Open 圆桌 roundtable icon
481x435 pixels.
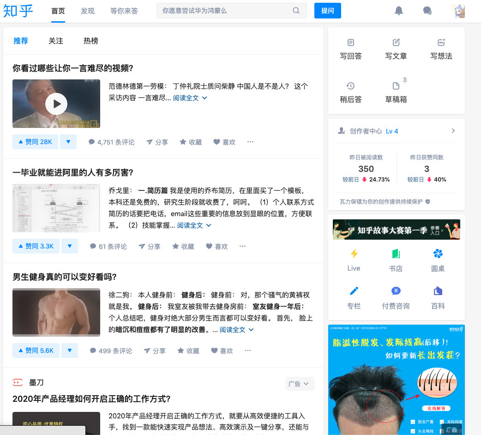[x=438, y=254]
